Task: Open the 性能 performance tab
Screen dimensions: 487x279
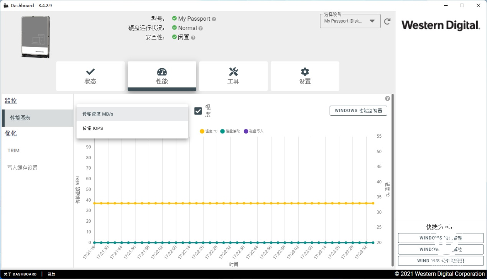Action: (x=162, y=76)
